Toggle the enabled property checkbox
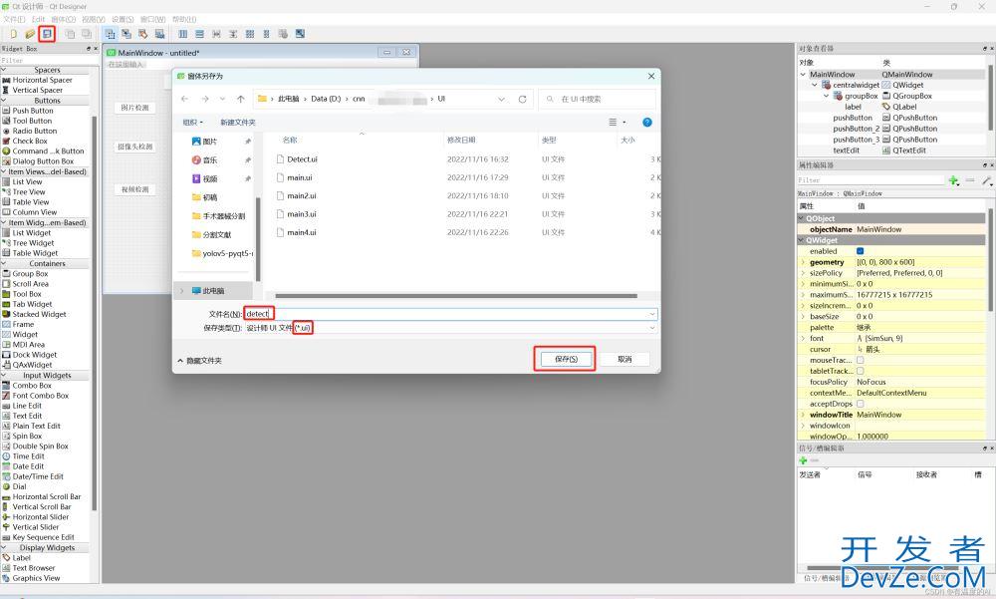This screenshot has height=599, width=996. click(861, 251)
